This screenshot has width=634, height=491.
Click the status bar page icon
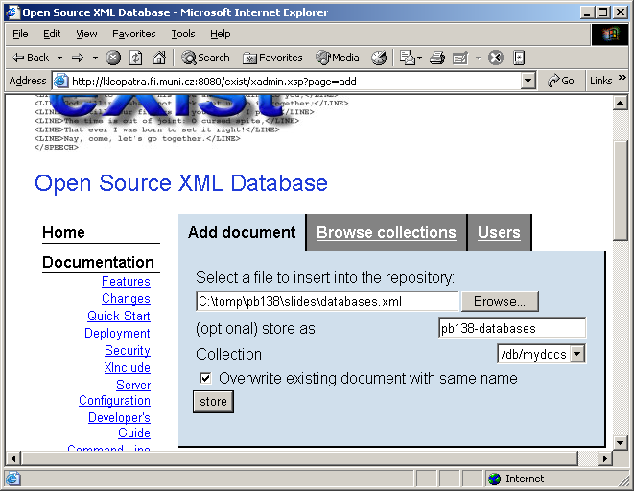[12, 479]
